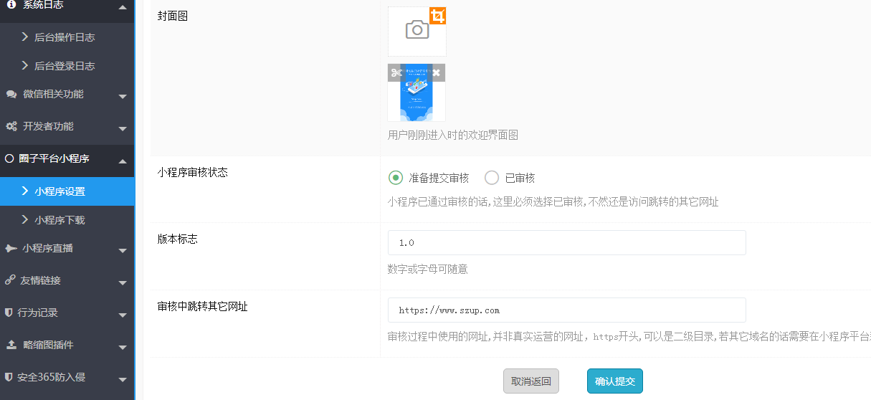
Task: Expand the 安全365防入侵 menu arrow
Action: click(x=123, y=378)
